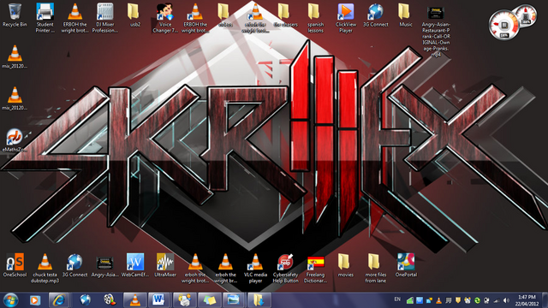Launch the eMathsZone shortcut

coord(15,140)
